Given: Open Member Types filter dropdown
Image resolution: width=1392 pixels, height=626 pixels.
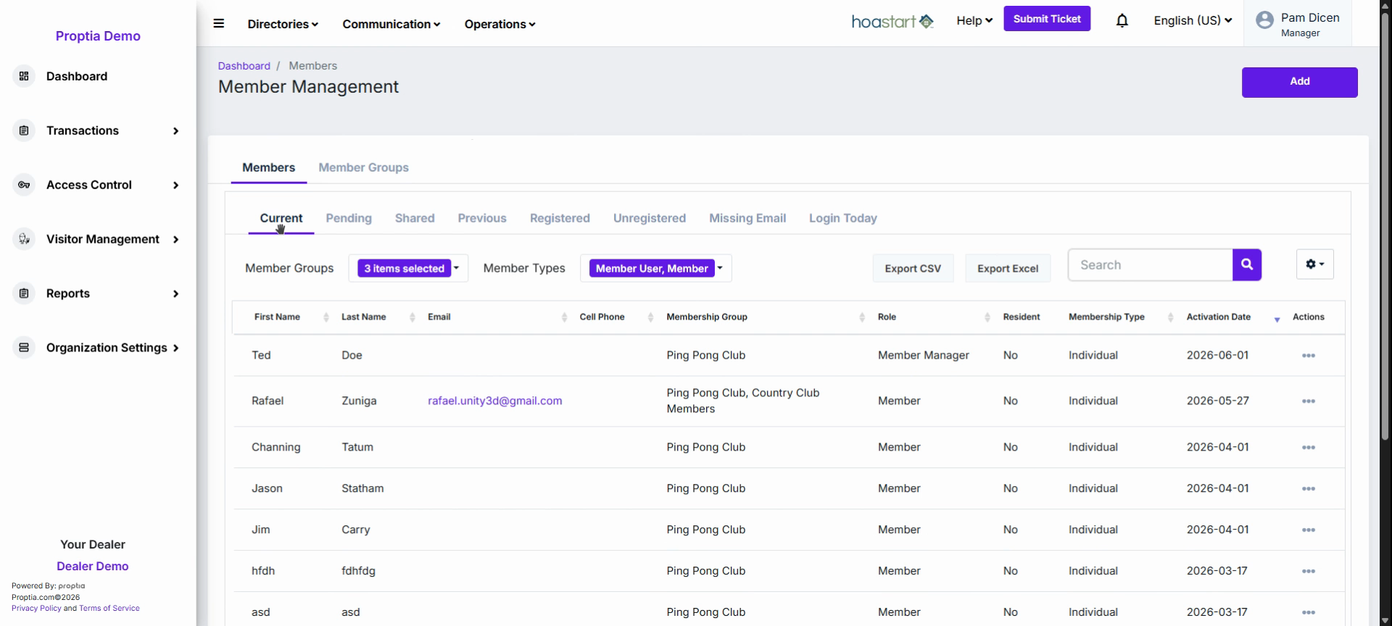Looking at the screenshot, I should [x=656, y=268].
